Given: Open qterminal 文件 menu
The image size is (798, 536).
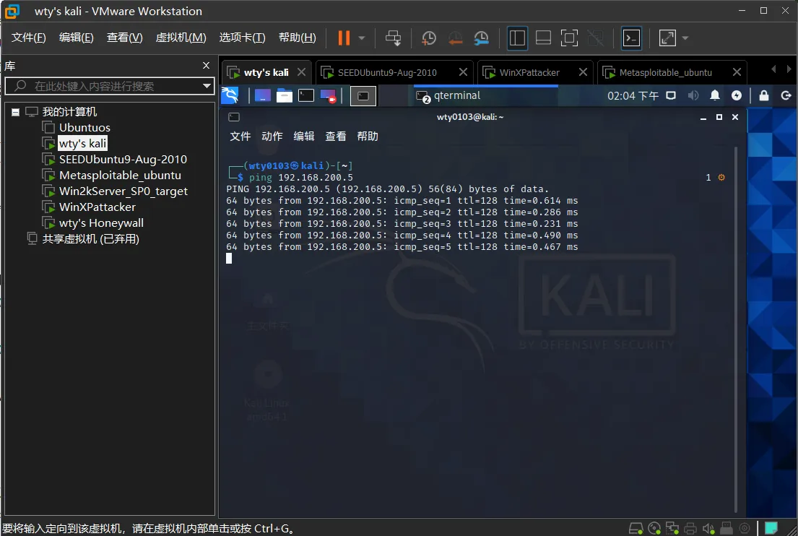Looking at the screenshot, I should click(240, 136).
